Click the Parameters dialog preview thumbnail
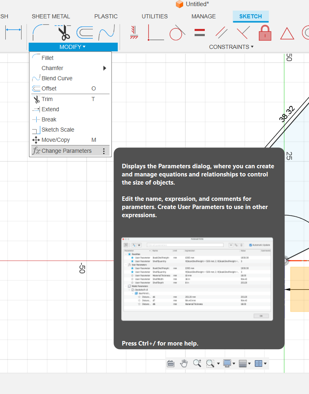This screenshot has width=309, height=394. [x=197, y=279]
